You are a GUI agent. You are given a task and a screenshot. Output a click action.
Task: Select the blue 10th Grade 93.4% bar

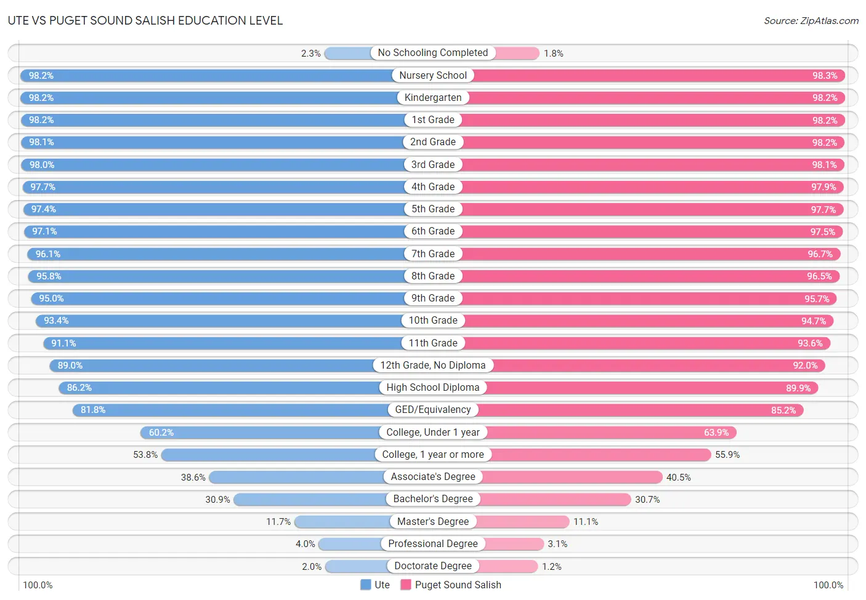[219, 321]
